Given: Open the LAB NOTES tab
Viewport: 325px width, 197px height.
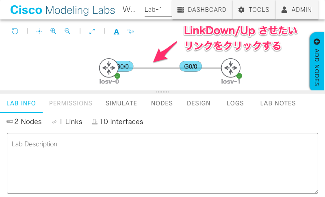Looking at the screenshot, I should coord(278,103).
